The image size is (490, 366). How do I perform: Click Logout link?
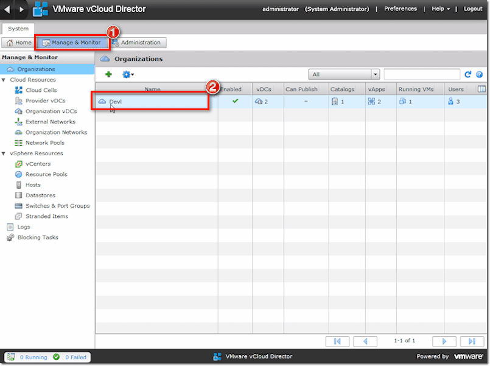coord(473,9)
